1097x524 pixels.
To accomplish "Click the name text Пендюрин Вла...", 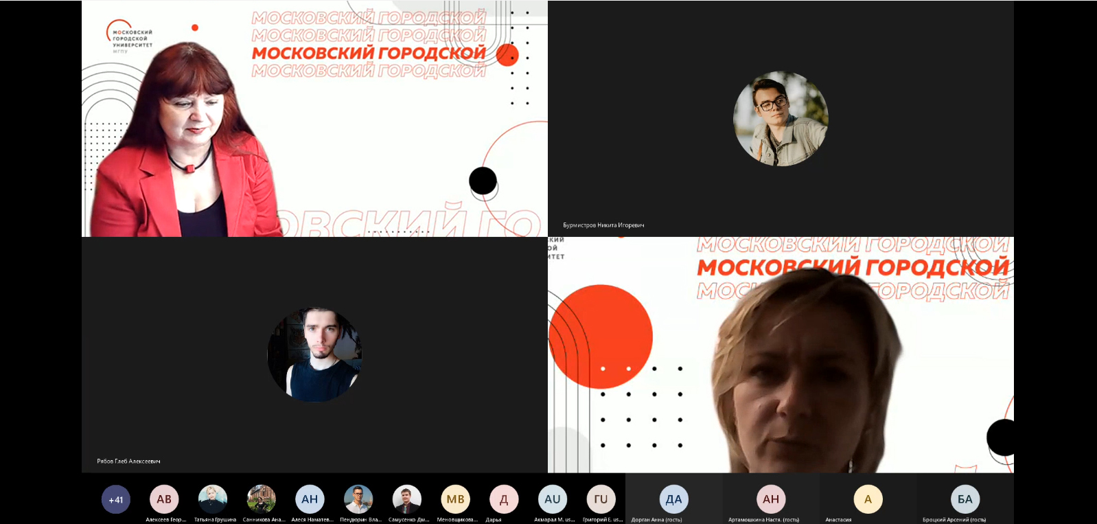I will (x=360, y=520).
